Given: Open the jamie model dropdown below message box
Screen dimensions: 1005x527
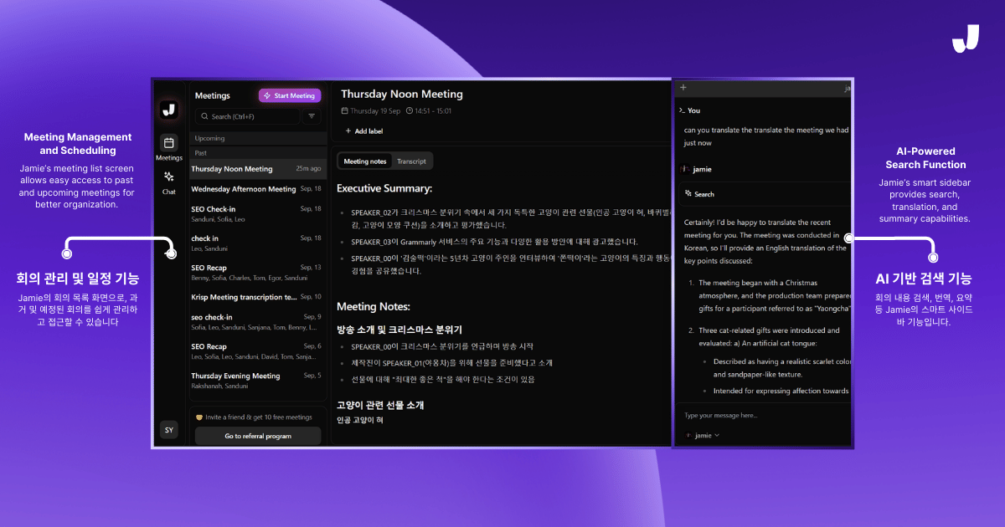Looking at the screenshot, I should [703, 435].
